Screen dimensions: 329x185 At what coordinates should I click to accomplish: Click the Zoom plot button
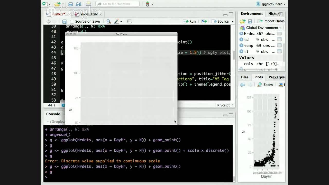pos(265,85)
